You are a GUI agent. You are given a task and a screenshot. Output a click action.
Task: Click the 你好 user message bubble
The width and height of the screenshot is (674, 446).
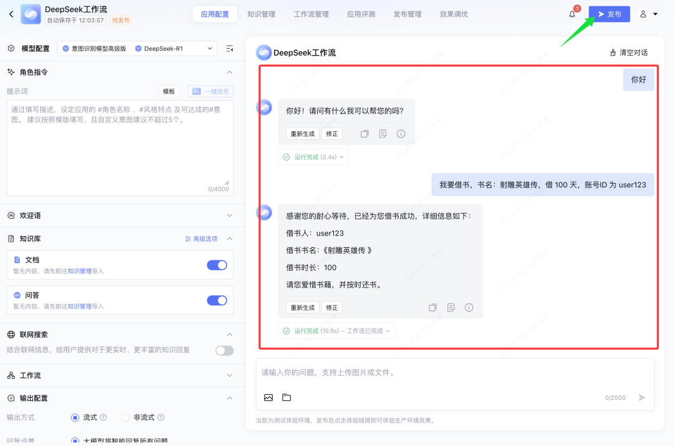638,79
